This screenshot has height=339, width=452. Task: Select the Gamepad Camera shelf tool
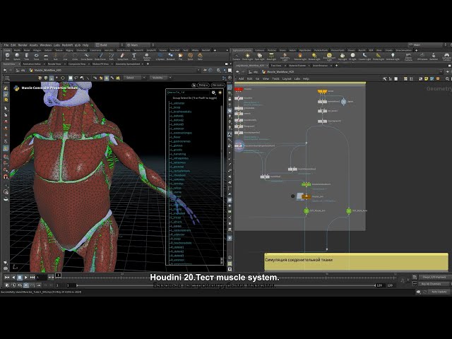(x=446, y=56)
